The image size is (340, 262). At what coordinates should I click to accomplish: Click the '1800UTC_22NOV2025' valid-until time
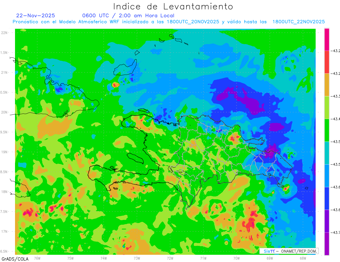coord(299,22)
